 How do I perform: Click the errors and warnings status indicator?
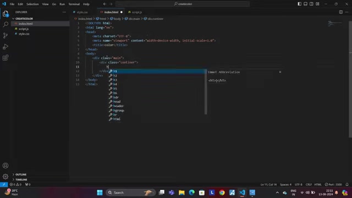tap(15, 184)
